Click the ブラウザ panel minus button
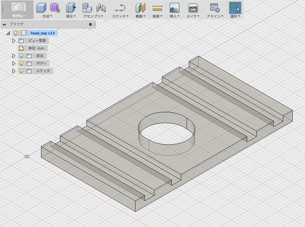Image resolution: width=305 pixels, height=227 pixels. 90,25
